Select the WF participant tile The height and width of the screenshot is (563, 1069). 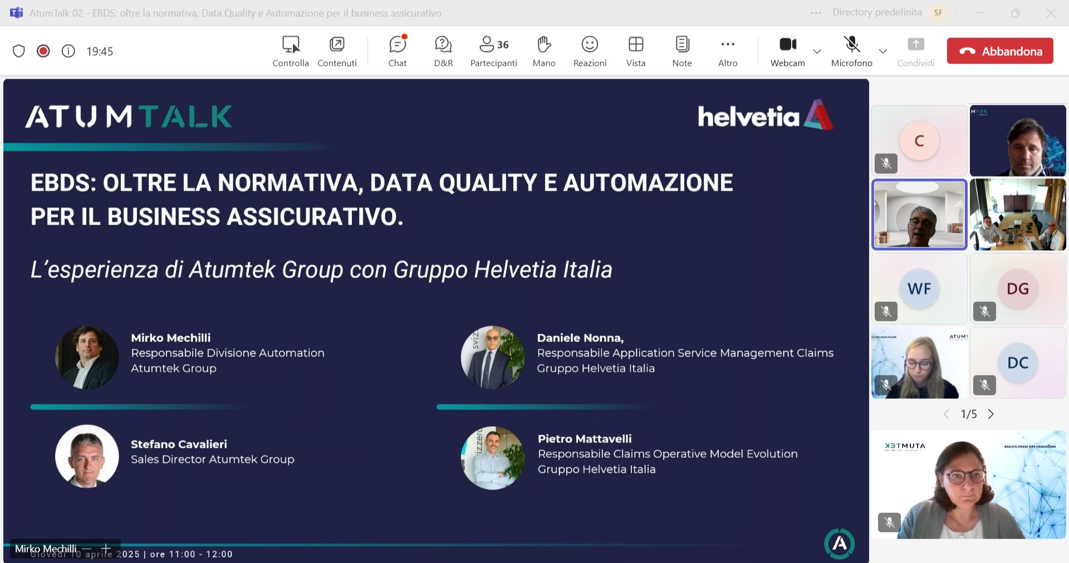click(x=919, y=288)
